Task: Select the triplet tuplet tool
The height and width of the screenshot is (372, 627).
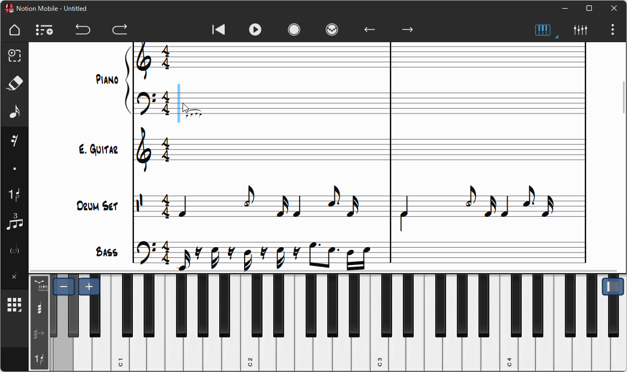Action: [15, 222]
